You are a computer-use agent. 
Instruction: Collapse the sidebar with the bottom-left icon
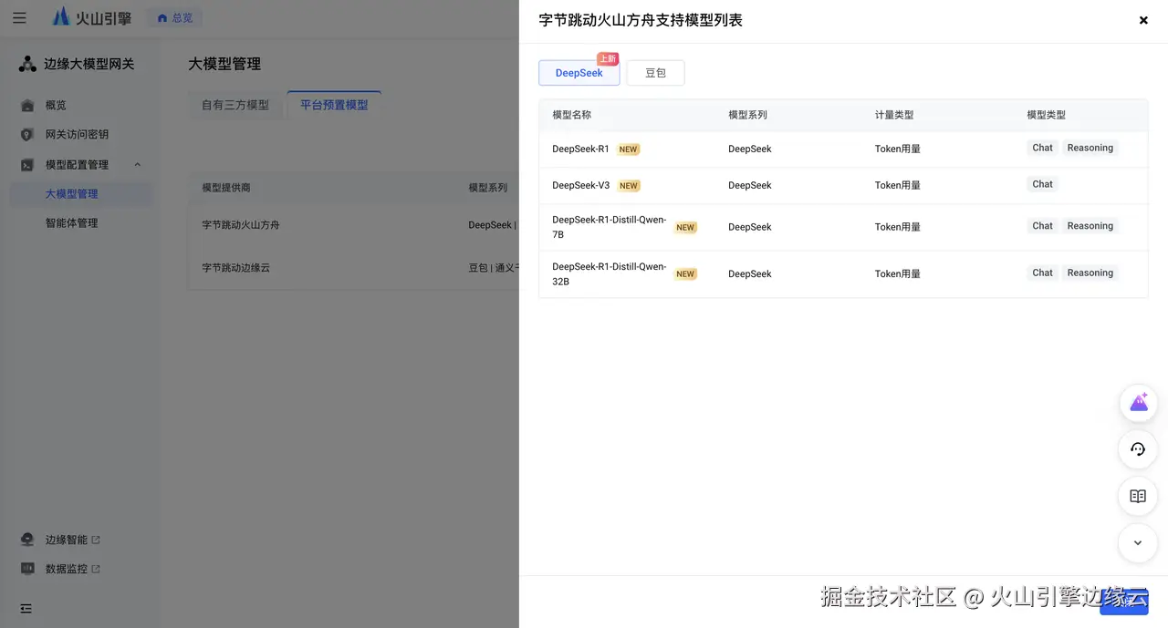pyautogui.click(x=26, y=608)
